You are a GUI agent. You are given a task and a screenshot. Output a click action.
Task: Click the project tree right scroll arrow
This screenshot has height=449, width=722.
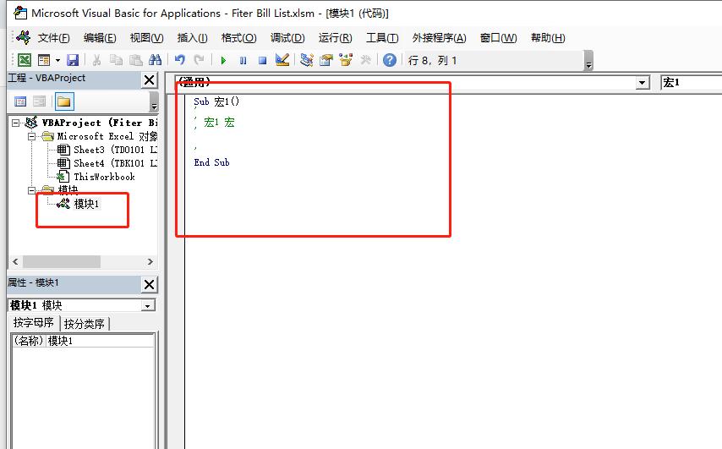(x=150, y=261)
